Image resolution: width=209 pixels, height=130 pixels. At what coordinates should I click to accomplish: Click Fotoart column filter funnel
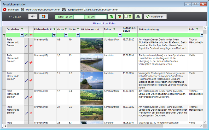click(x=114, y=29)
